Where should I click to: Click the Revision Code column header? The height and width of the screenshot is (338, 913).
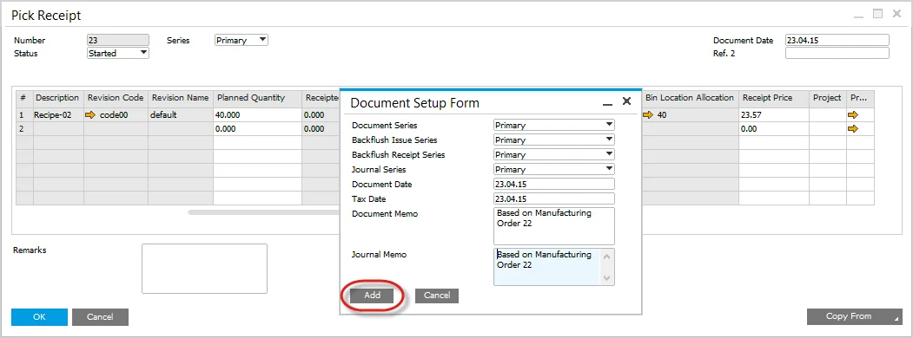click(x=116, y=98)
